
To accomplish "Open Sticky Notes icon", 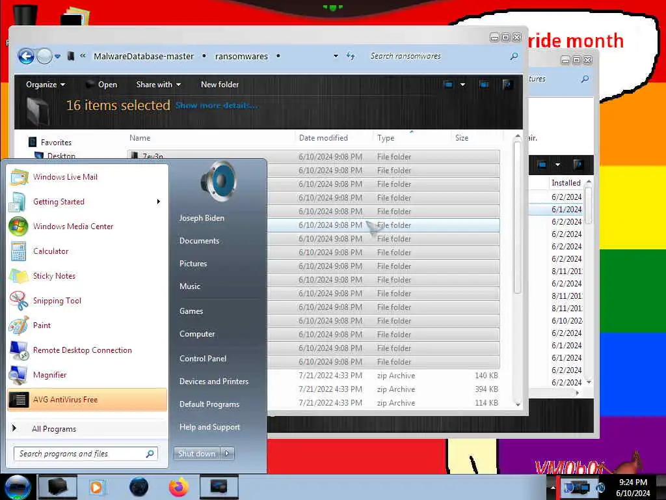I will click(19, 276).
